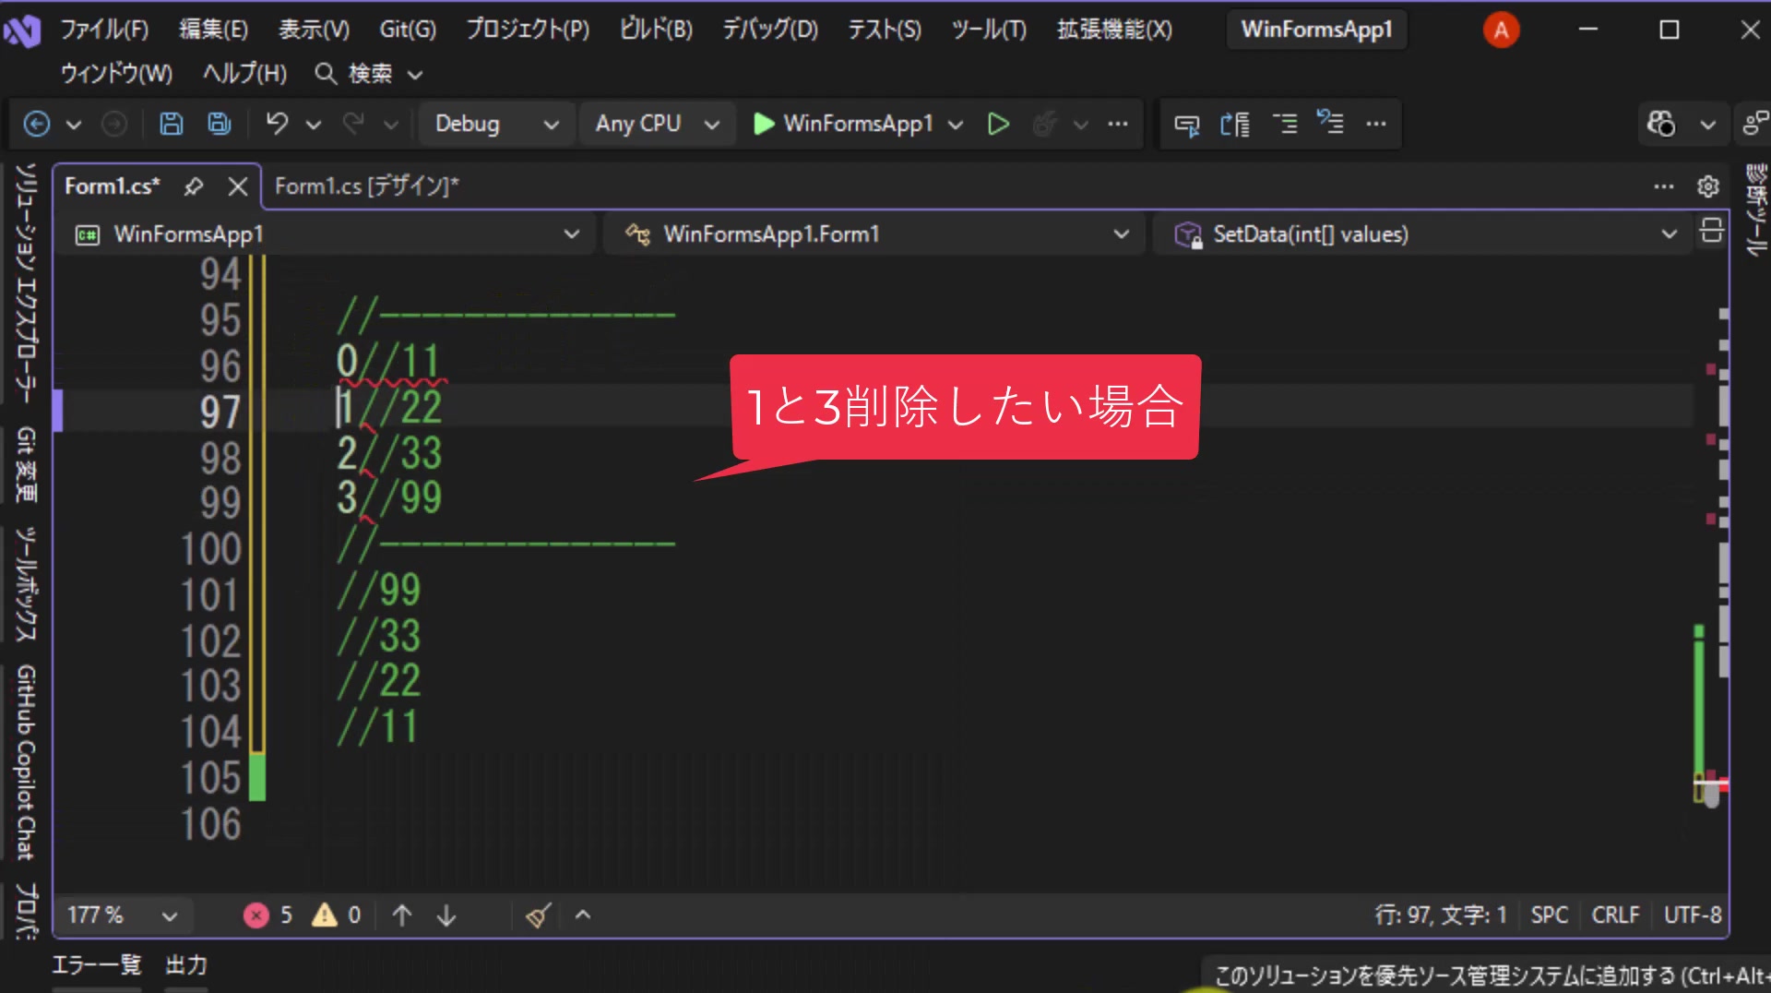Open editor settings gear icon
1771x993 pixels.
pos(1707,186)
